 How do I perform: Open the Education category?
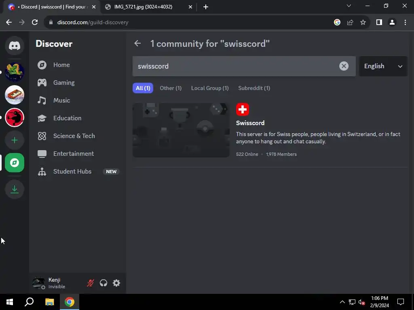pyautogui.click(x=77, y=118)
